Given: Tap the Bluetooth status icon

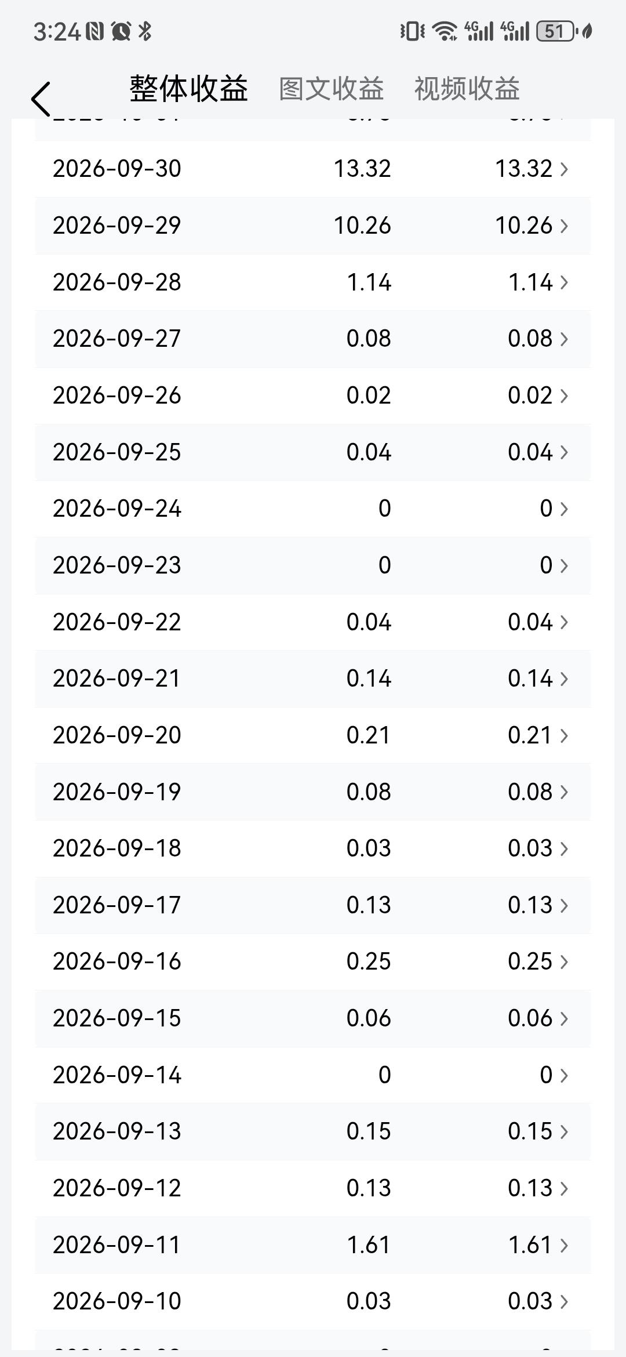Looking at the screenshot, I should [x=145, y=31].
